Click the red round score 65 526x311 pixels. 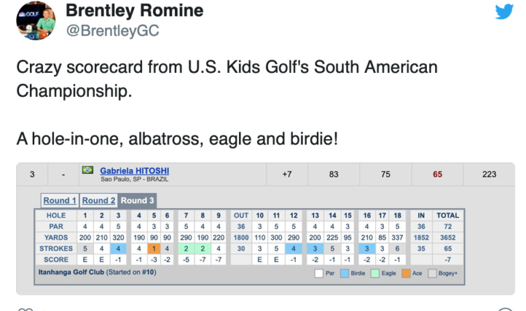[x=437, y=175]
